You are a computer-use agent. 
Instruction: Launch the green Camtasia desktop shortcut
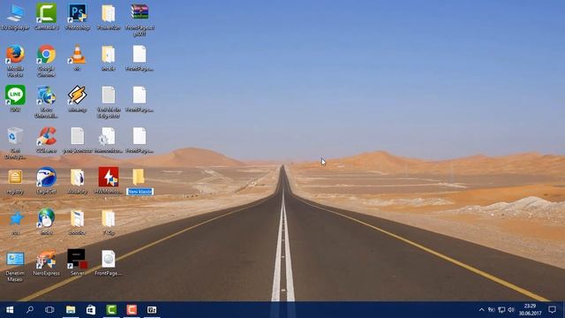point(46,13)
